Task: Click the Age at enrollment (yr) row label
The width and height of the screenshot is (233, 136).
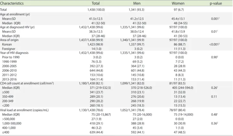Action: coord(15,14)
